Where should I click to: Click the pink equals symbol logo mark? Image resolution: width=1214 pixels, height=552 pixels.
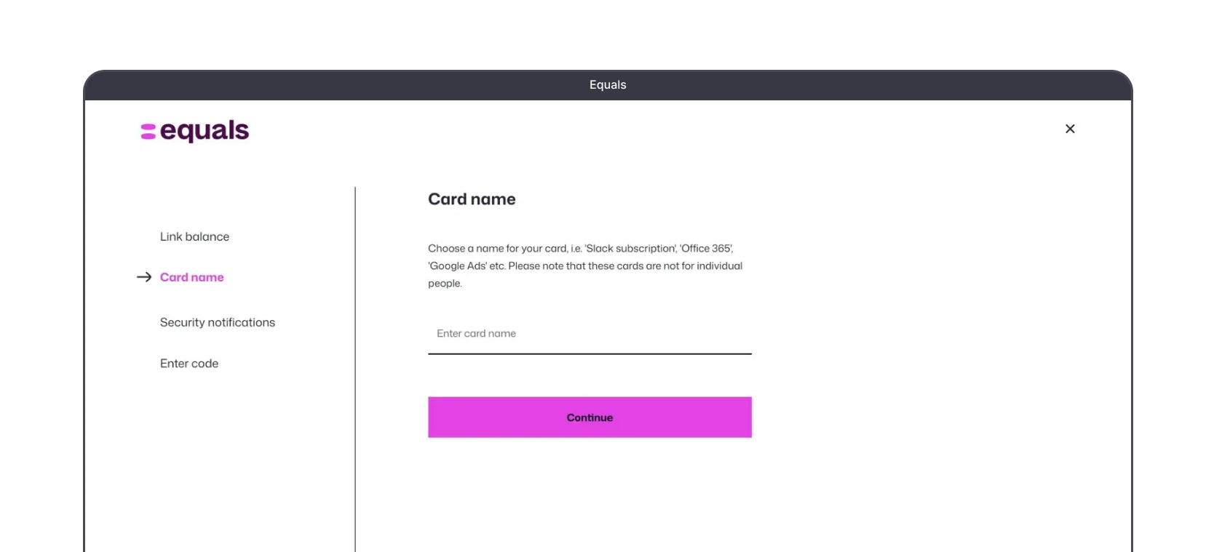(x=148, y=132)
